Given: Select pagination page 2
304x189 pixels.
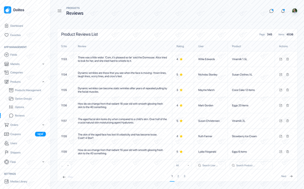Looking at the screenshot, I should (178, 176).
